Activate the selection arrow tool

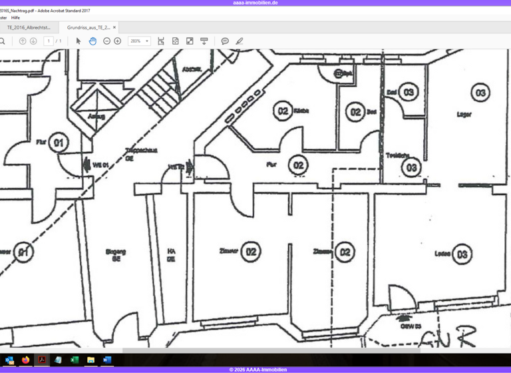(x=79, y=41)
